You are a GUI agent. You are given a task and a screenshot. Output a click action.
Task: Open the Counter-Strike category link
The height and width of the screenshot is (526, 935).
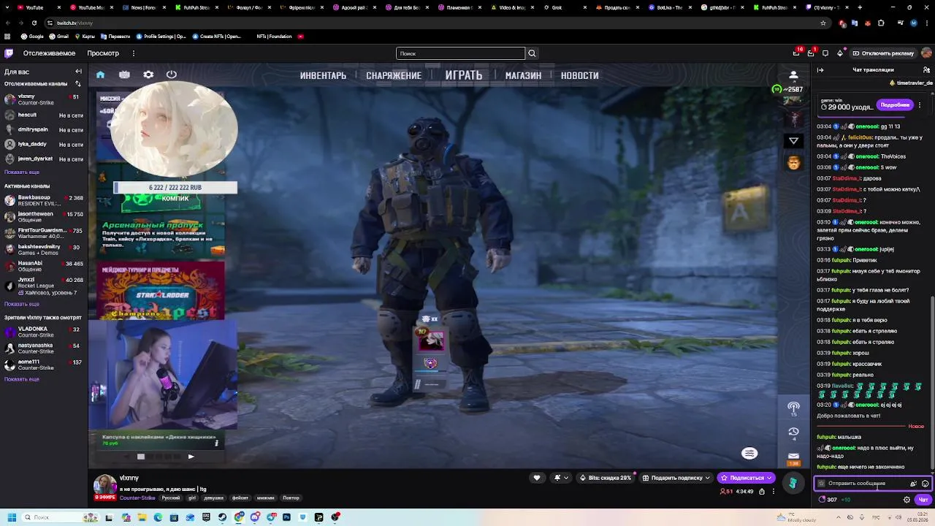tap(137, 498)
